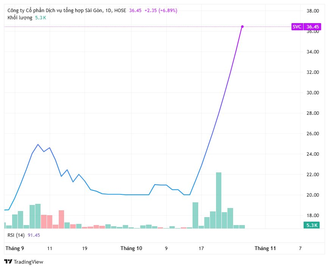The width and height of the screenshot is (329, 269).
Task: Click the RSI value 91.45
Action: (x=34, y=235)
